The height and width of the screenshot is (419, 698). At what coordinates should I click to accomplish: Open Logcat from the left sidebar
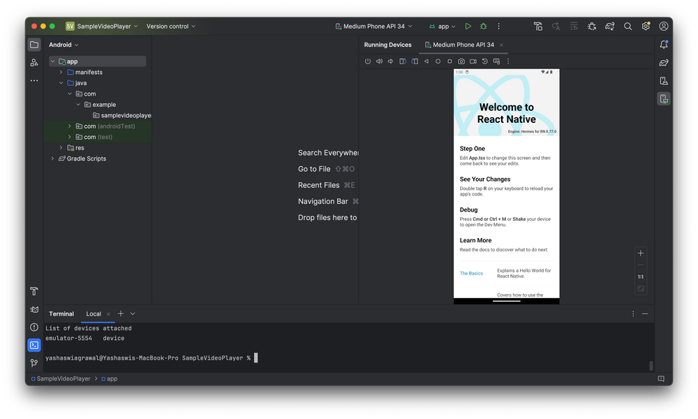[34, 309]
